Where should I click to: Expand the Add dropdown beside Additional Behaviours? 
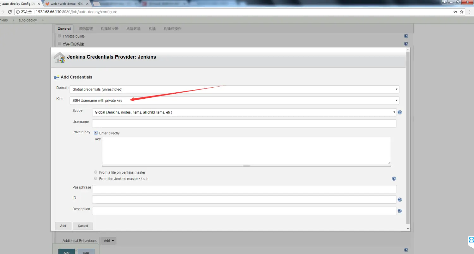[108, 241]
